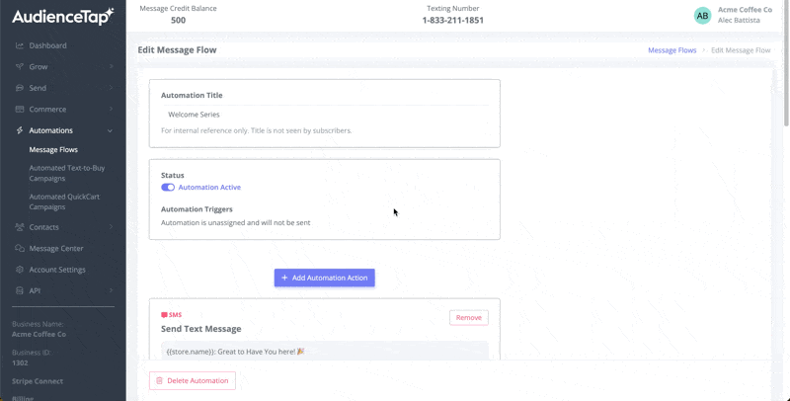The height and width of the screenshot is (401, 790).
Task: Toggle the Automation Active switch
Action: (x=168, y=188)
